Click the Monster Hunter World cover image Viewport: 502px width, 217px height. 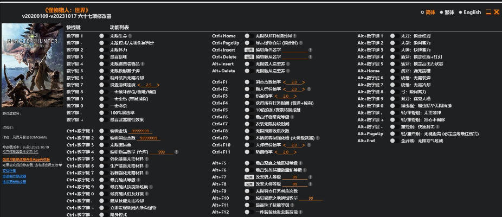pyautogui.click(x=32, y=65)
